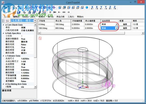Collapse the d Oscillating Arm Data section
The image size is (146, 104).
coord(3,84)
